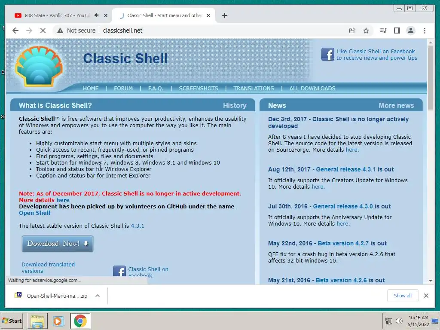The height and width of the screenshot is (330, 440).
Task: Open the HOME navigation item
Action: coord(91,89)
